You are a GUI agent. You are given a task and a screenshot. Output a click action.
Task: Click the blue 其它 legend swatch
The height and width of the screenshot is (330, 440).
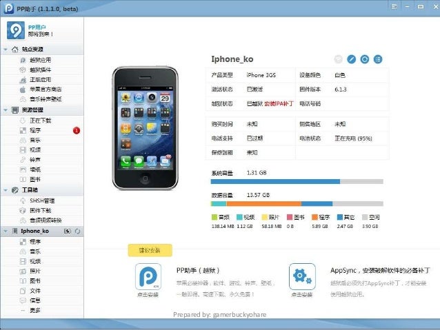click(x=340, y=217)
